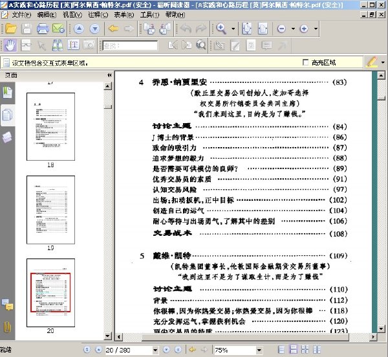
Task: Collapse the 页面 panel with double arrow
Action: pyautogui.click(x=109, y=75)
